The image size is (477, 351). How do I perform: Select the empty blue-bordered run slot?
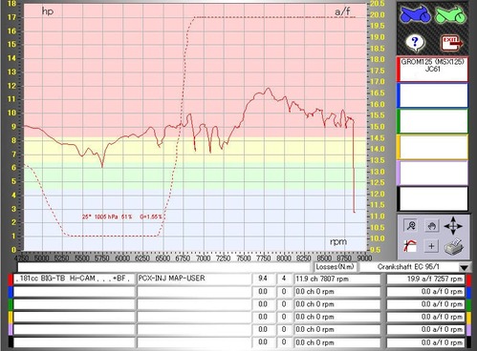[432, 95]
